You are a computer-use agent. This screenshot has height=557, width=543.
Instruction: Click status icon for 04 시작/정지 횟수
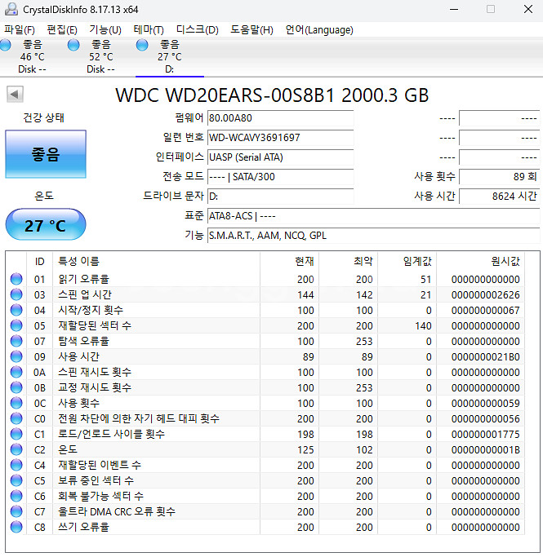(16, 310)
